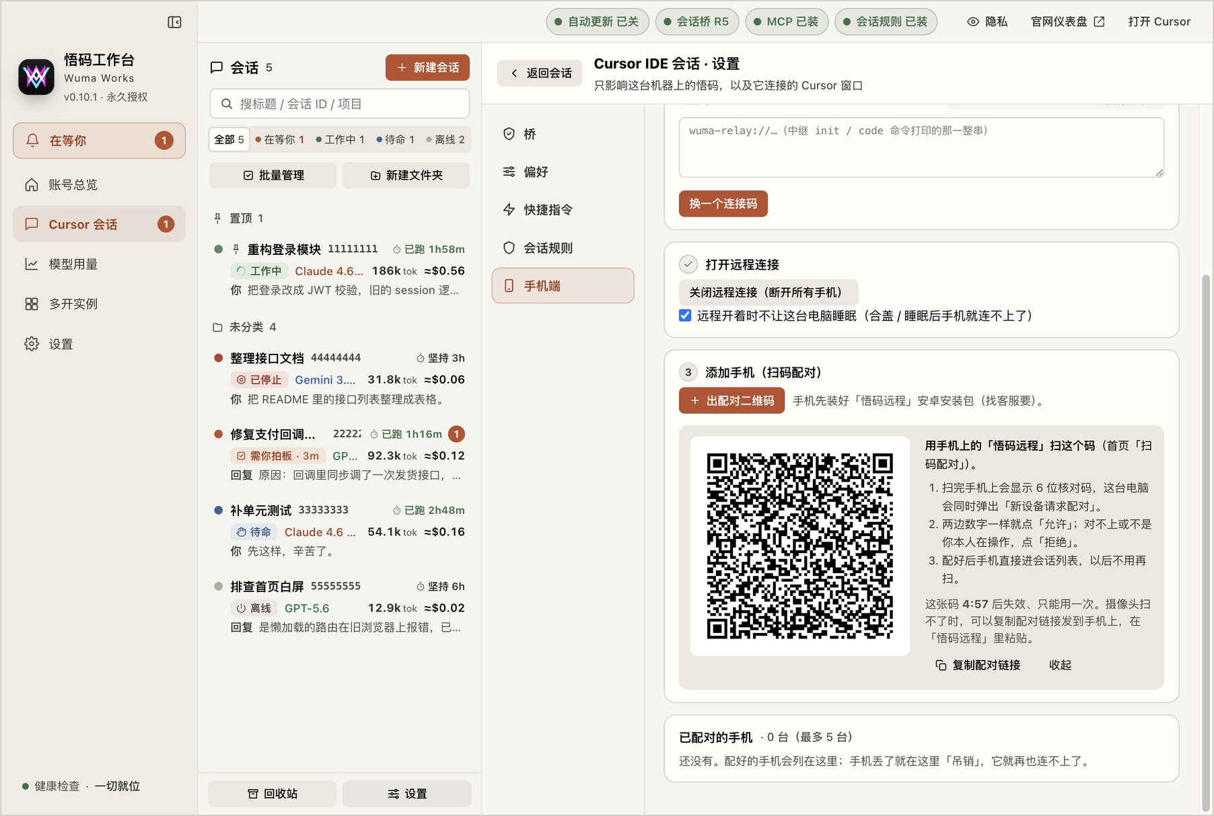
Task: Open the 补单元测试 session
Action: [x=339, y=530]
